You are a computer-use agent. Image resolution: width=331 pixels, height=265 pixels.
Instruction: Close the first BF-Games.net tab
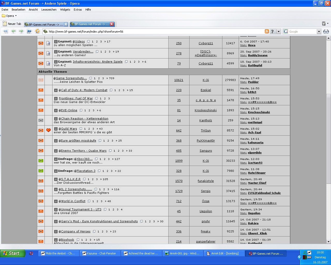click(66, 24)
